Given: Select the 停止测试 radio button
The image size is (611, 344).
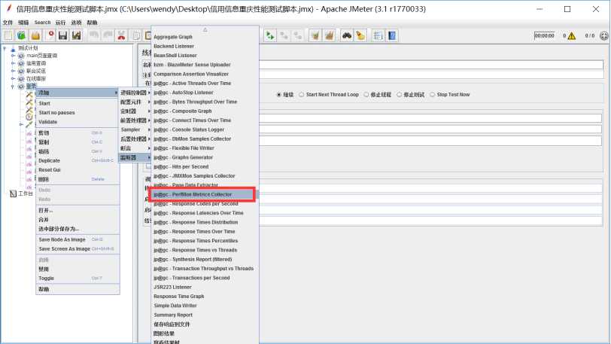Looking at the screenshot, I should pyautogui.click(x=399, y=95).
